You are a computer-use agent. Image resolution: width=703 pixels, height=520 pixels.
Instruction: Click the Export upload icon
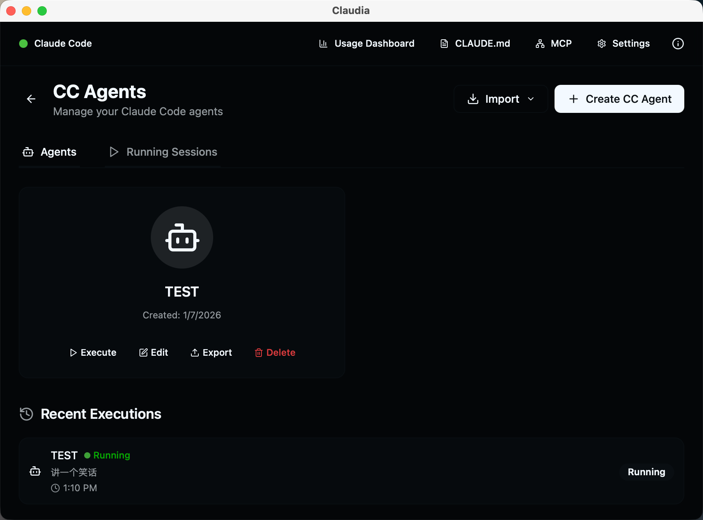tap(194, 353)
